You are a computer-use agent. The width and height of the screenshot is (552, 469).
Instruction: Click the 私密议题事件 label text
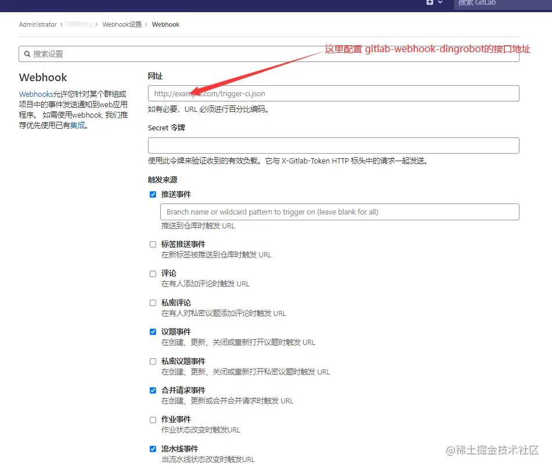[183, 361]
